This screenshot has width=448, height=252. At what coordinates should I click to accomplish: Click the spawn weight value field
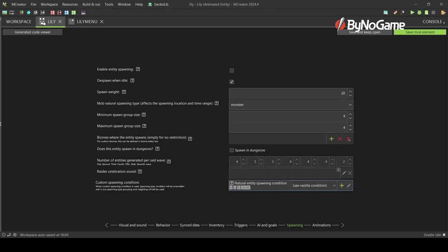(x=288, y=93)
